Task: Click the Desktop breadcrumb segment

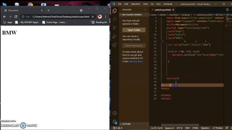Action: [x=186, y=15]
